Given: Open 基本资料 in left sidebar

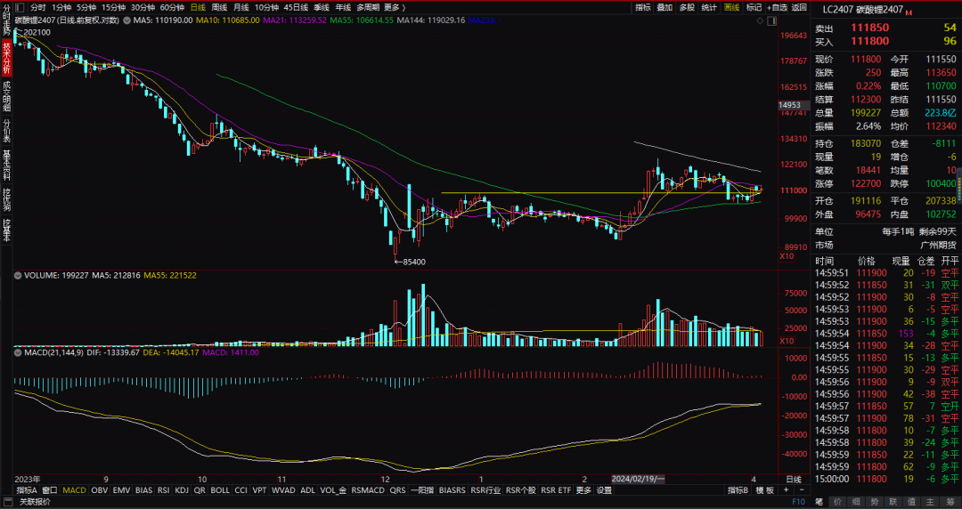Looking at the screenshot, I should click(7, 165).
